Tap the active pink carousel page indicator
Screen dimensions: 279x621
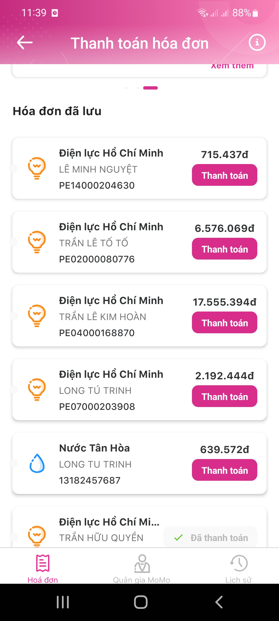point(150,88)
